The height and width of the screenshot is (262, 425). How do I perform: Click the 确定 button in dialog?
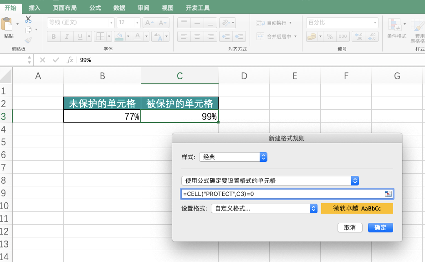click(380, 227)
